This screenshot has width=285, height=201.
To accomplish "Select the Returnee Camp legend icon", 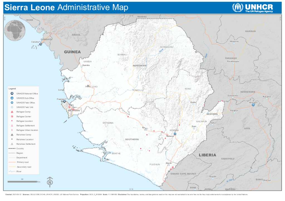I will coord(12,135).
